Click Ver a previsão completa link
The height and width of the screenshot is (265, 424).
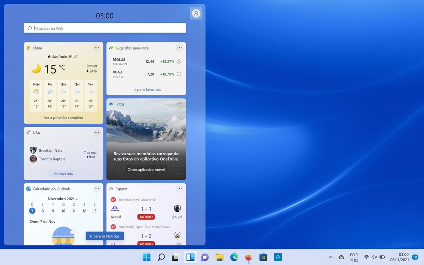(64, 118)
